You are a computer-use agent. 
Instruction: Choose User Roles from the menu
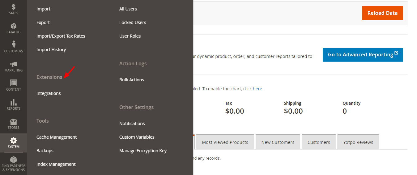point(130,36)
